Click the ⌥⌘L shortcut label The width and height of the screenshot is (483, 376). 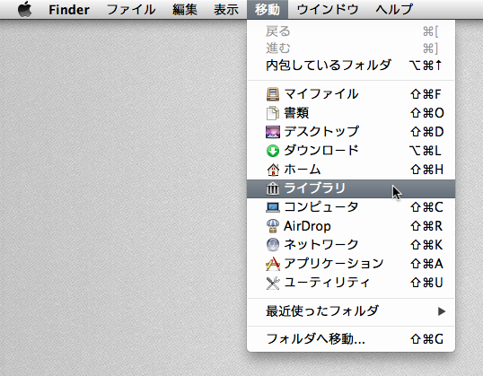coord(425,151)
